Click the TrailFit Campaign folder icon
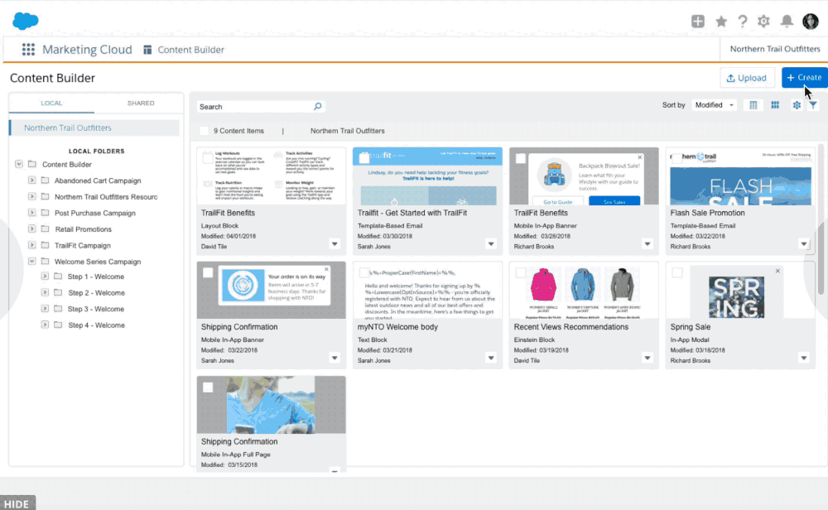The height and width of the screenshot is (510, 828). [x=45, y=246]
